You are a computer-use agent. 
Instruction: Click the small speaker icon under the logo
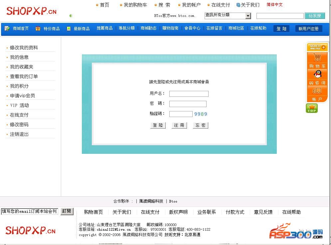point(71,16)
